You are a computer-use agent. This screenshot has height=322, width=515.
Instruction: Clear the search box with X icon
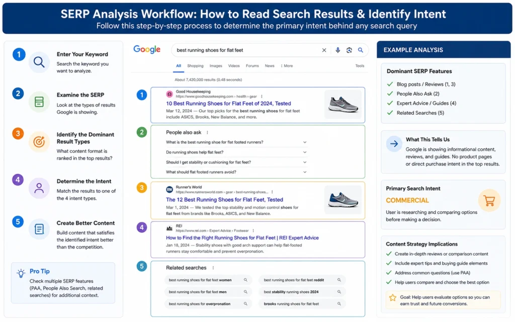[x=324, y=50]
